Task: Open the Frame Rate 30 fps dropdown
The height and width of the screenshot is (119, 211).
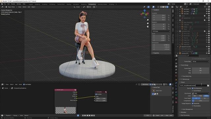Action: pos(200,61)
